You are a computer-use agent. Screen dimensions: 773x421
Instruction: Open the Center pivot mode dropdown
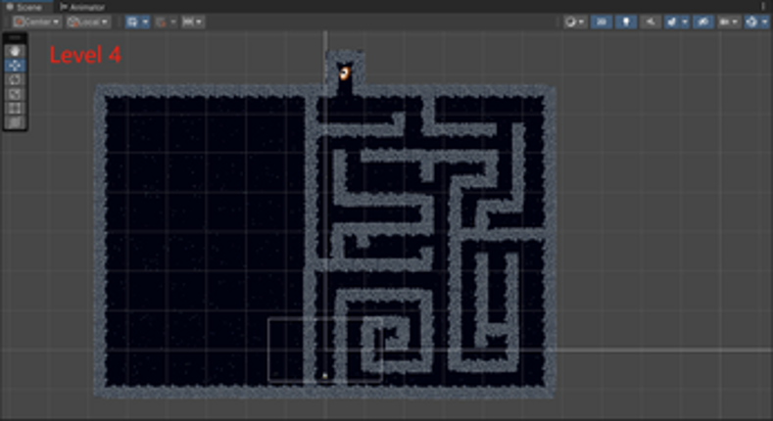[x=37, y=23]
